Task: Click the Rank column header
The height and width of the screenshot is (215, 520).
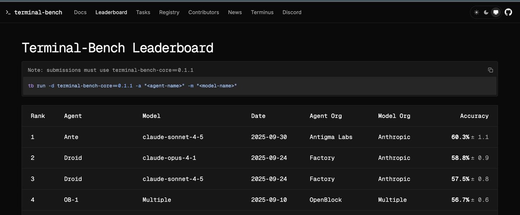Action: tap(38, 116)
